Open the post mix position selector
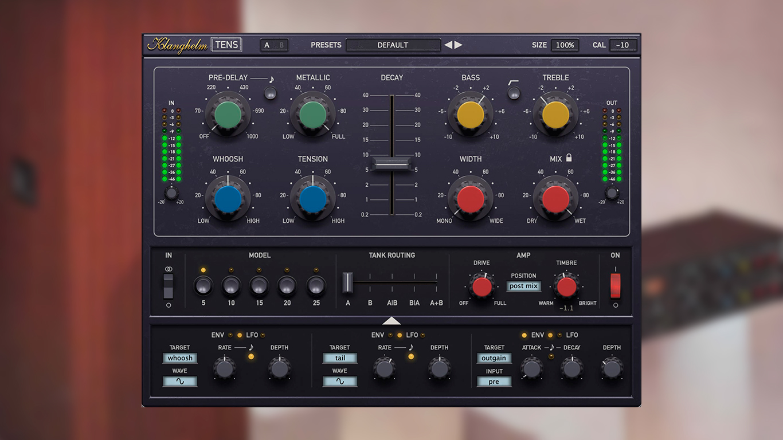783x440 pixels. 523,286
